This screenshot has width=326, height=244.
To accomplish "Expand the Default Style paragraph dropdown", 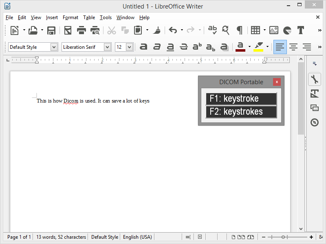I will (54, 47).
